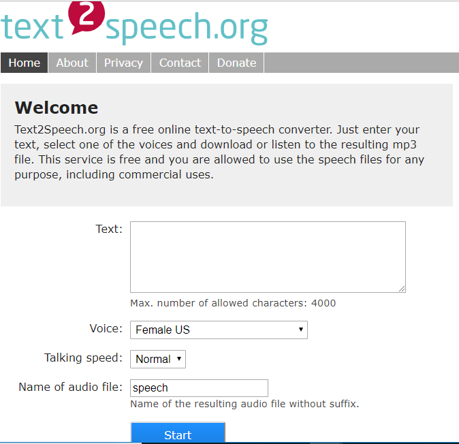The width and height of the screenshot is (459, 444).
Task: Click the 'Text:' label
Action: 109,229
